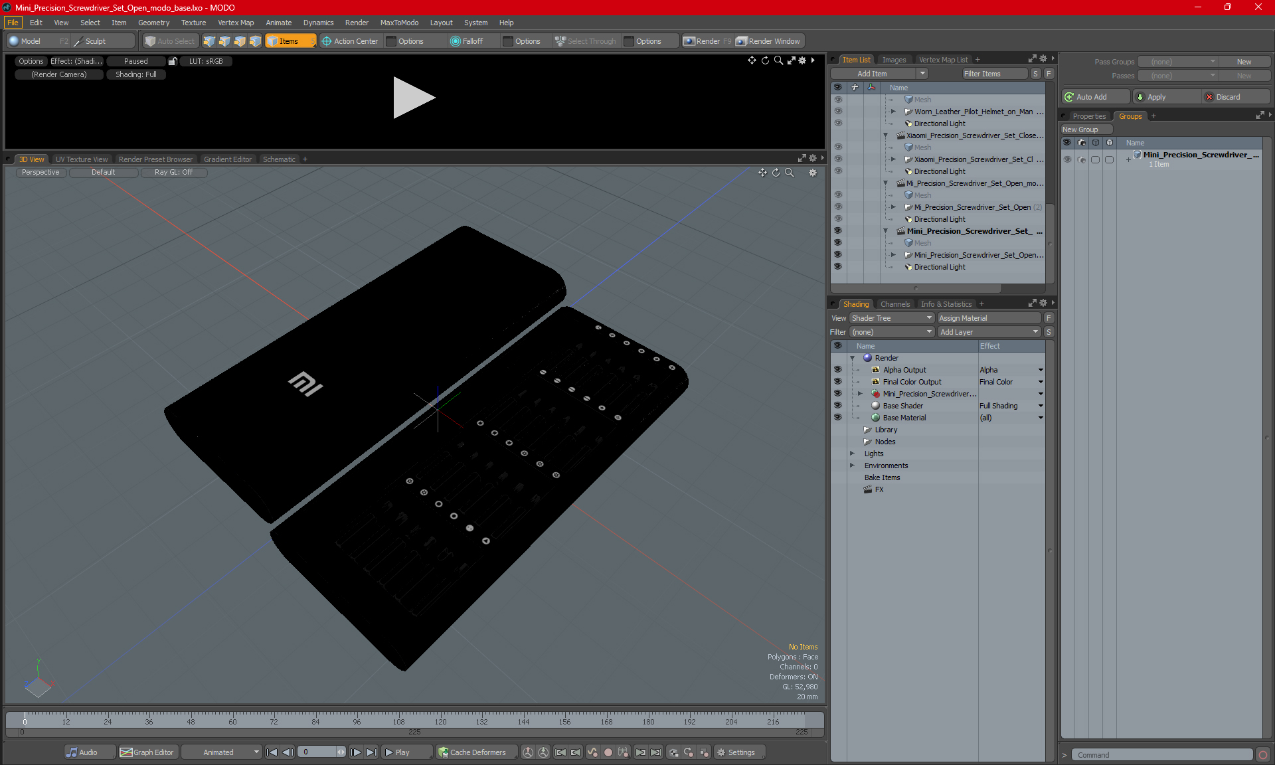
Task: Select the LUT sRGB color setting dropdown
Action: pos(204,61)
